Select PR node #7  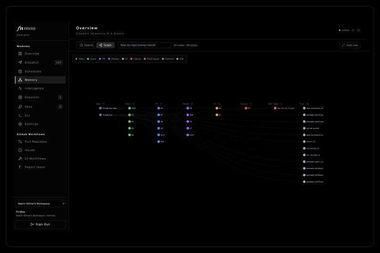pyautogui.click(x=158, y=115)
